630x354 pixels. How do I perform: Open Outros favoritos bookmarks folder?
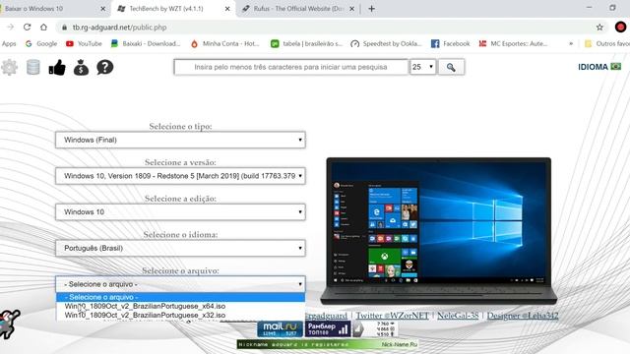[606, 43]
